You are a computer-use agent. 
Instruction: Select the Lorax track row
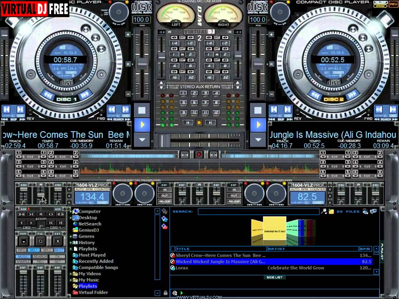point(271,268)
